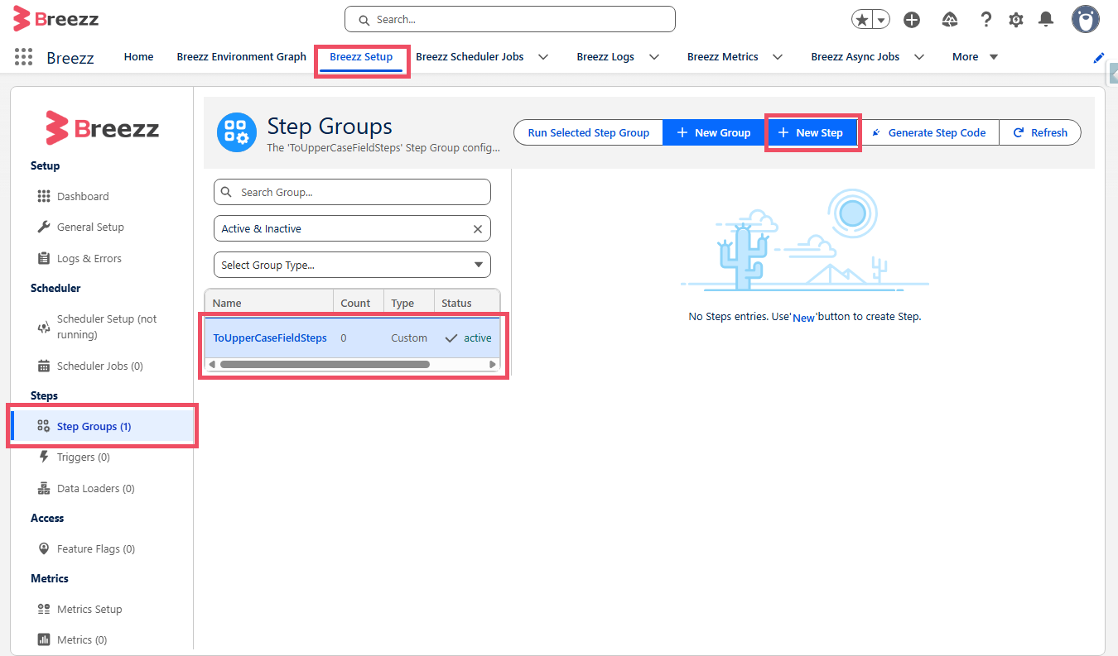The width and height of the screenshot is (1118, 656).
Task: Open the help question mark icon
Action: tap(985, 20)
